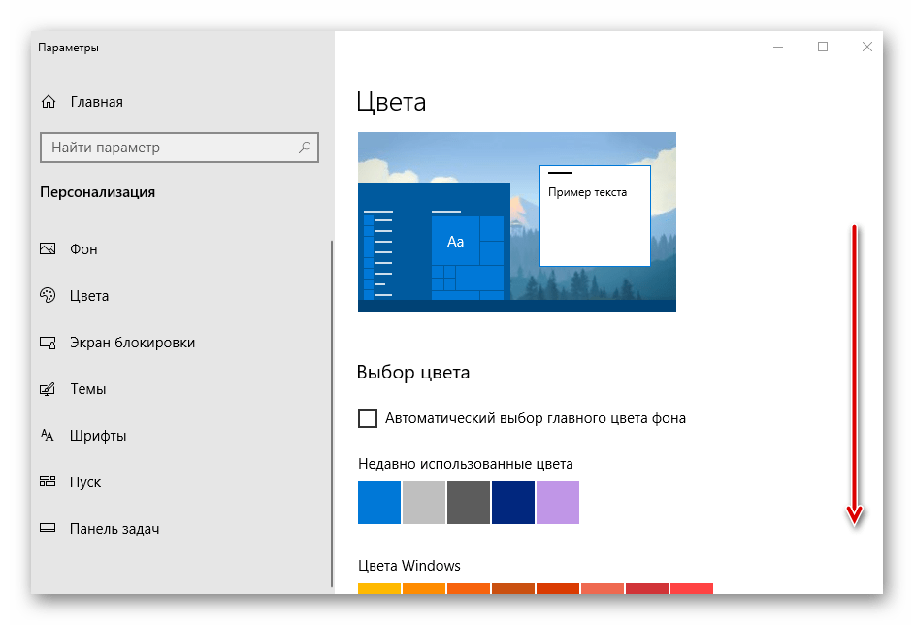Choose the light gray recent color
The width and height of the screenshot is (914, 625).
pyautogui.click(x=424, y=503)
